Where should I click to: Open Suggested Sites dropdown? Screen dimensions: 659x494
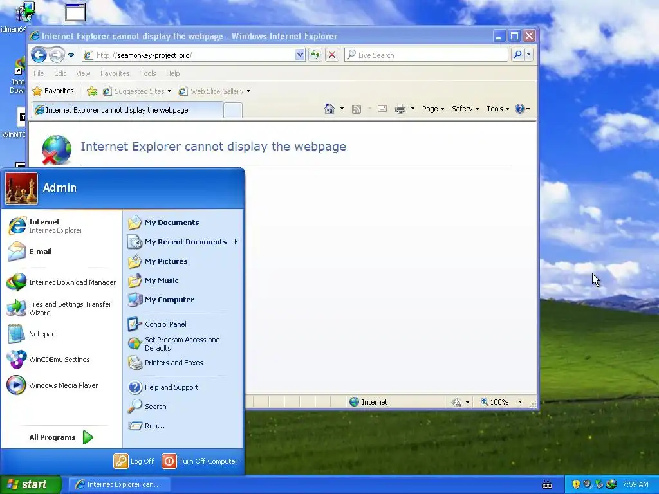pos(137,91)
